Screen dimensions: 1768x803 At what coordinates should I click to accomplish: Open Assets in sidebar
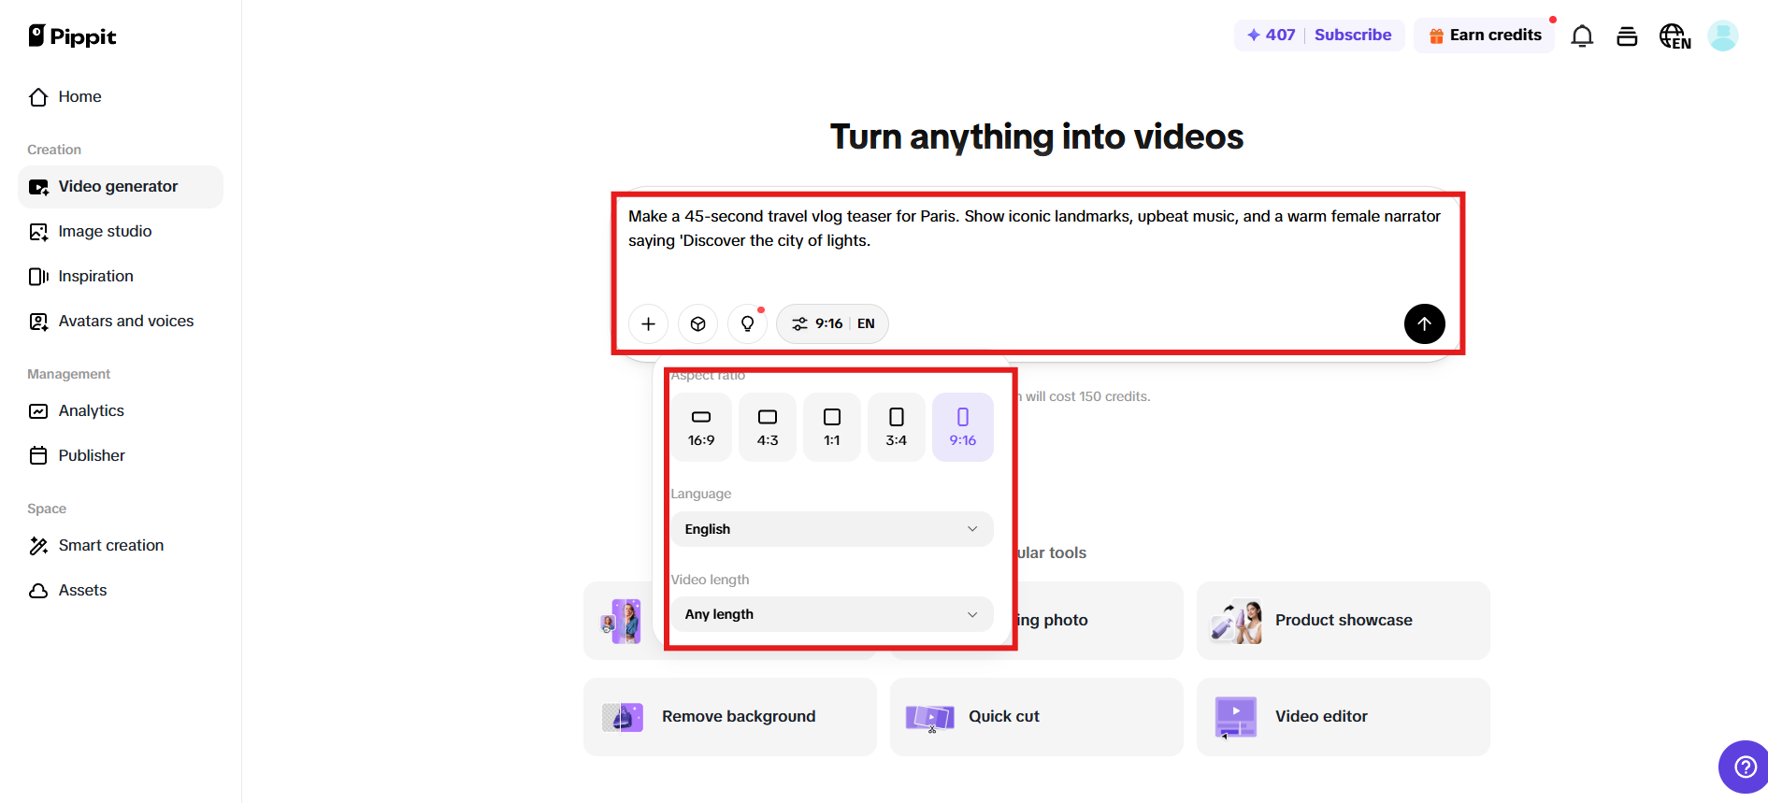[x=121, y=591]
